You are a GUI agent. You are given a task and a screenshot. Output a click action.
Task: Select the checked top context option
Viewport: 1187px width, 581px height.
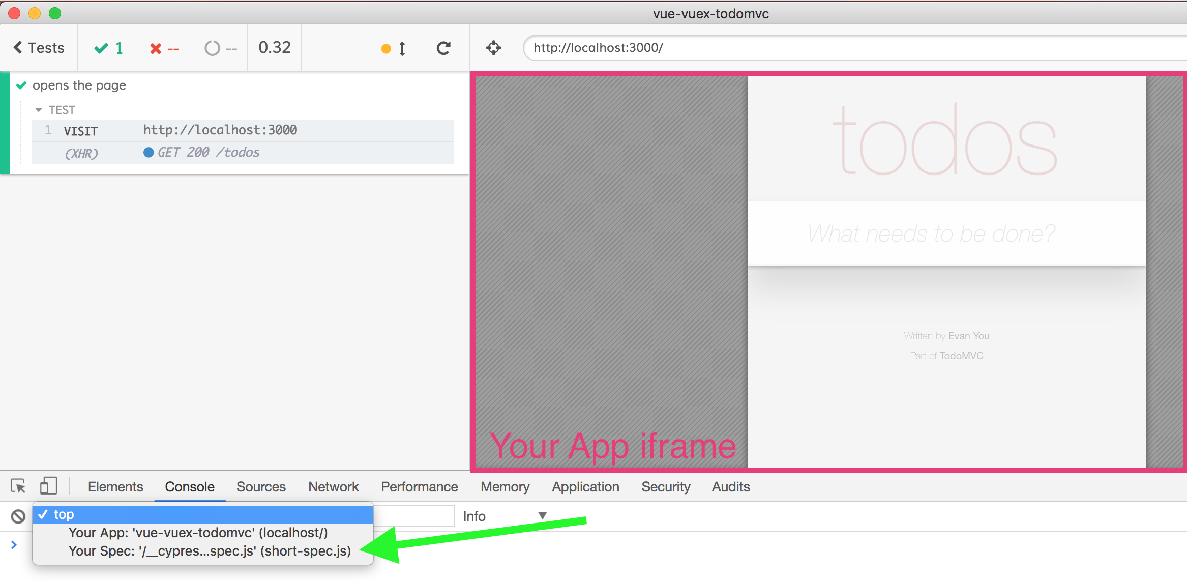(203, 514)
